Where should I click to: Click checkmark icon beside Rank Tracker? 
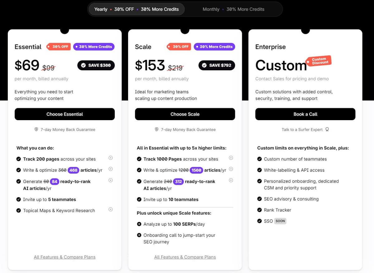pyautogui.click(x=259, y=210)
